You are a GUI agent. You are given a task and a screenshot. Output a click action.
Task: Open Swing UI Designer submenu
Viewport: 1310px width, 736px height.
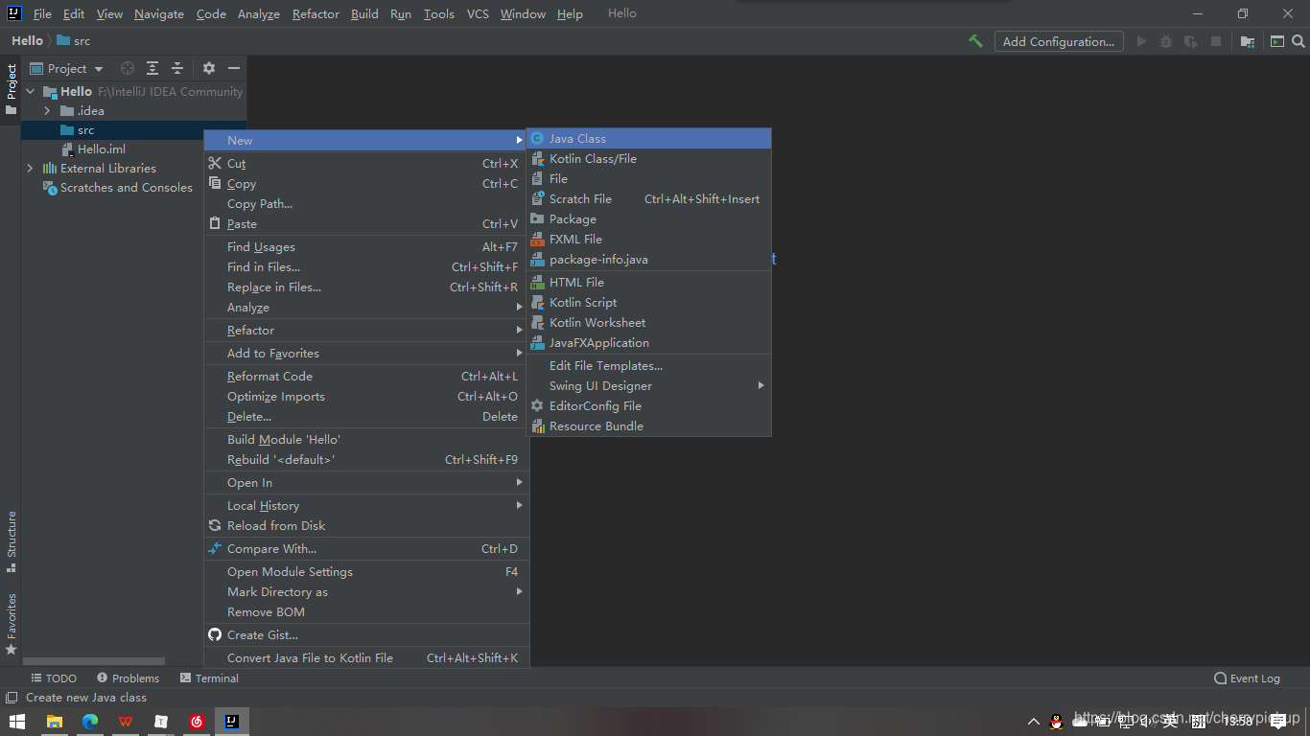coord(649,385)
